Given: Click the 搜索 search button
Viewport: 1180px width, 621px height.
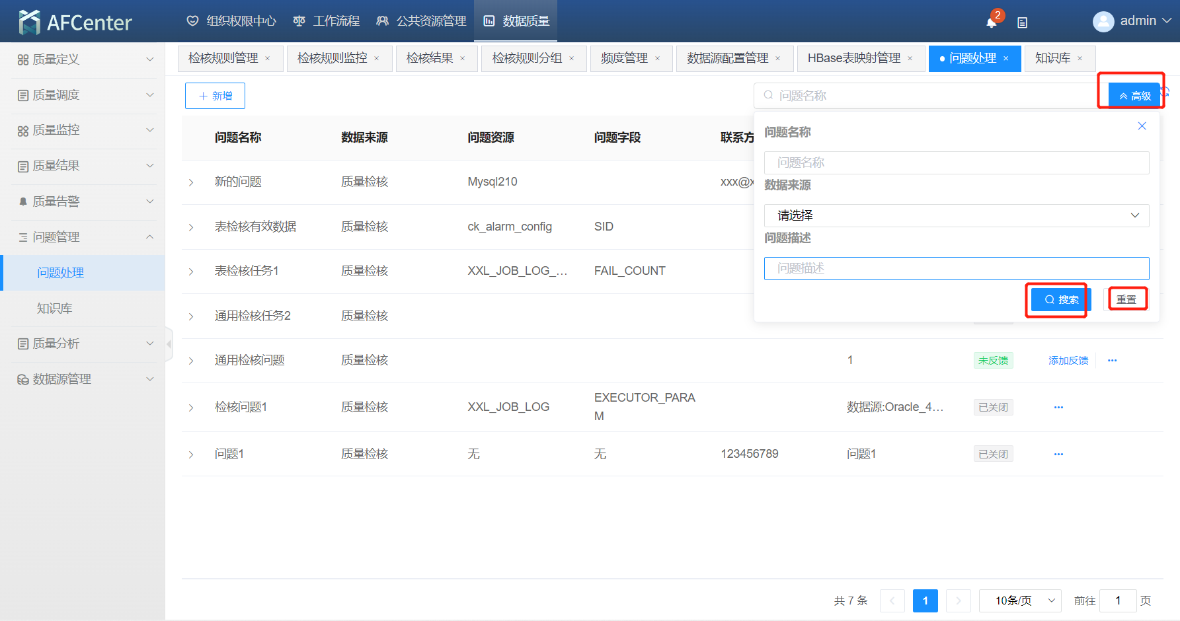Looking at the screenshot, I should point(1060,300).
